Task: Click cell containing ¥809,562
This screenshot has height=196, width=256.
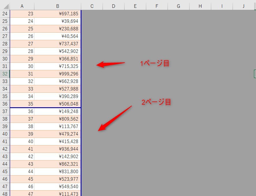Action: click(x=57, y=119)
